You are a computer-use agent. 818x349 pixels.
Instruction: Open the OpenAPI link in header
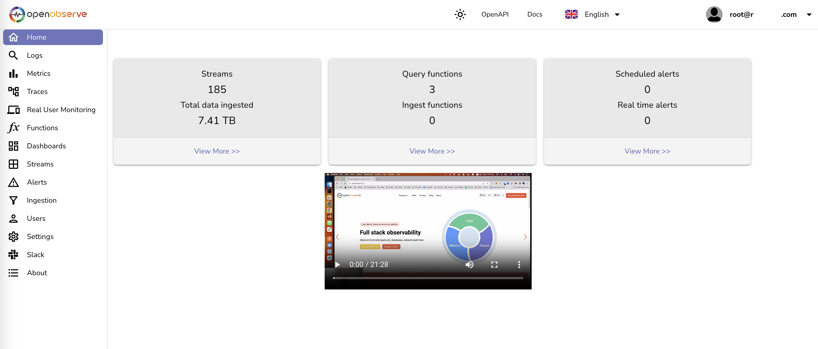(x=495, y=14)
